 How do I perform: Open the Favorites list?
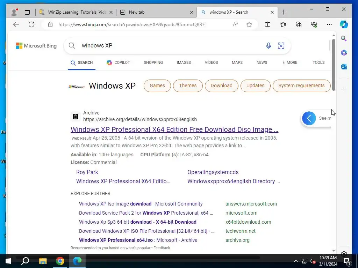[283, 24]
